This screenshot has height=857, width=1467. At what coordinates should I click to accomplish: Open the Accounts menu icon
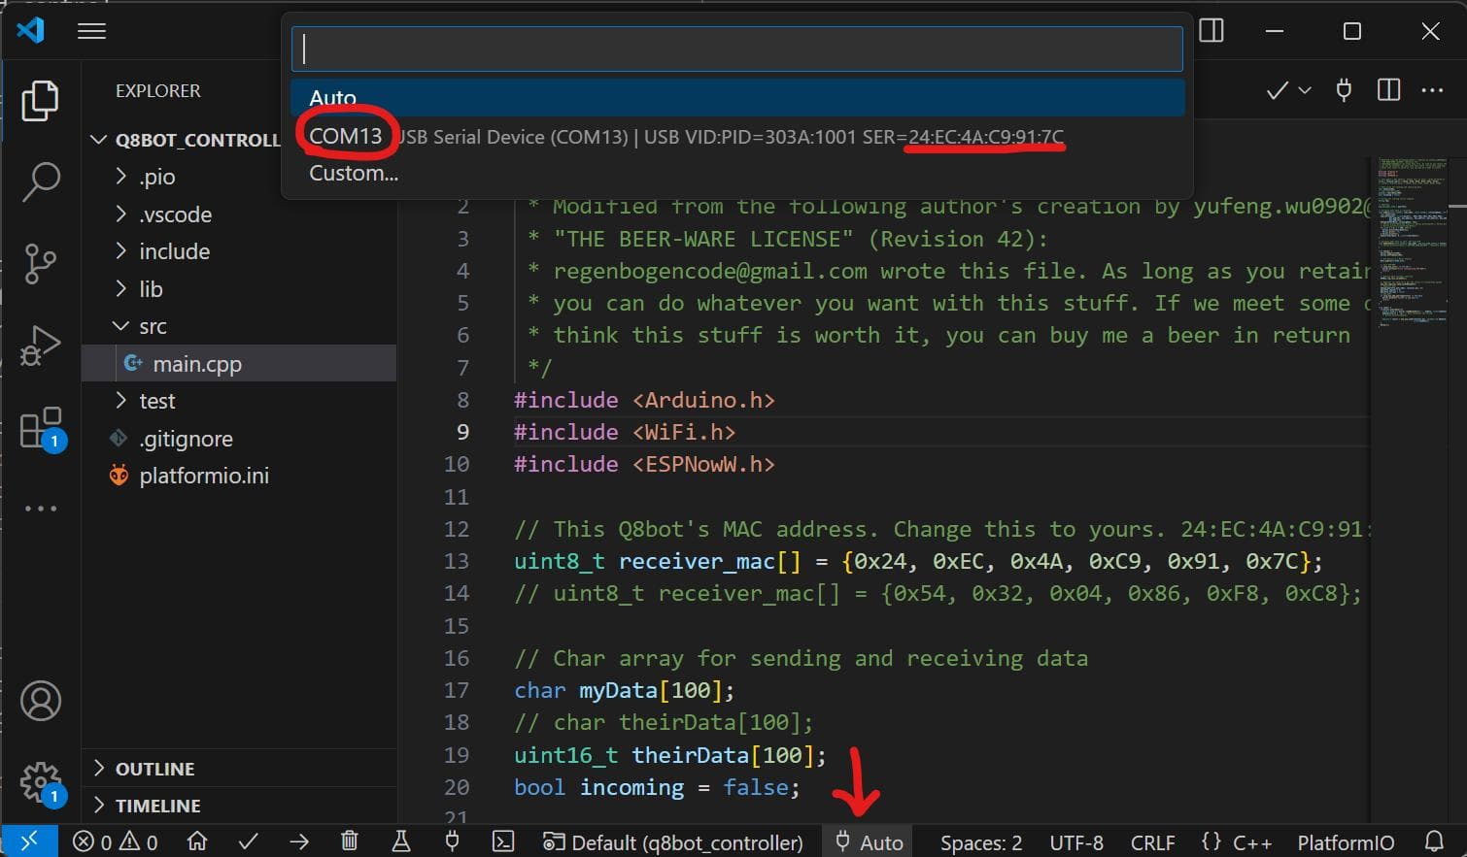point(41,701)
